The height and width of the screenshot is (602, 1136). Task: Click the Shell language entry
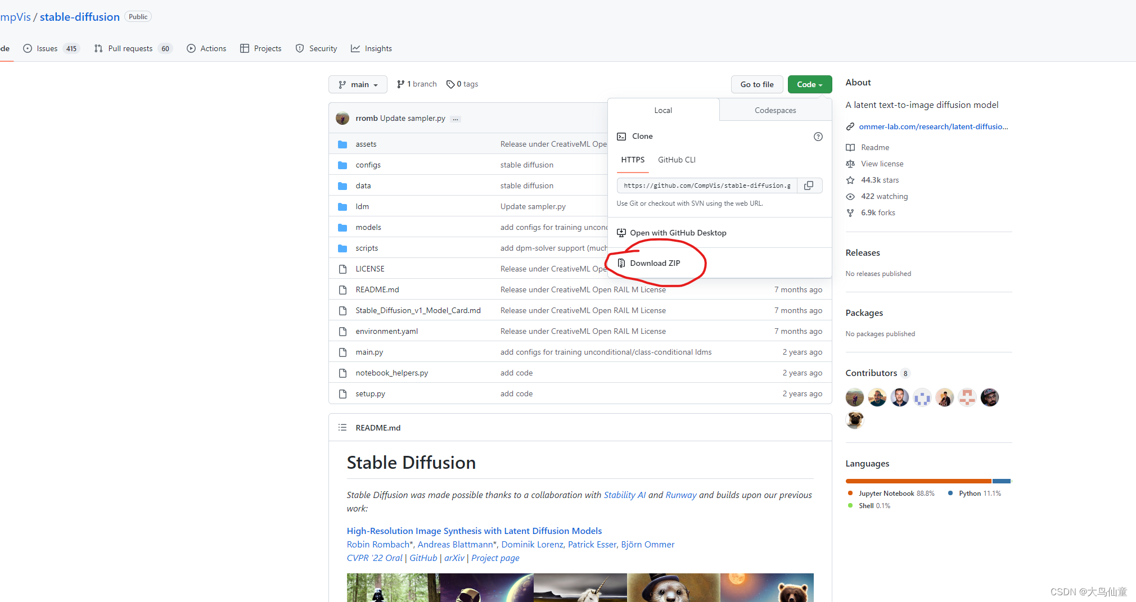[869, 506]
